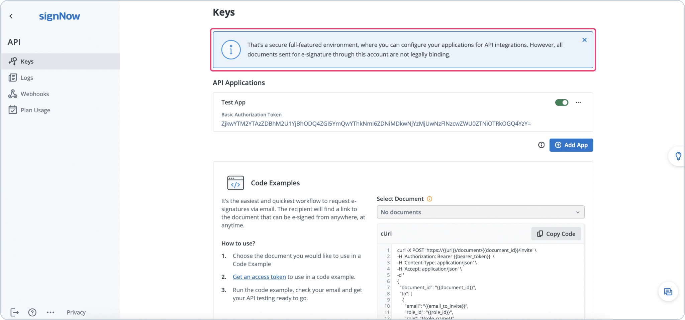
Task: Click the Privacy link
Action: point(76,312)
